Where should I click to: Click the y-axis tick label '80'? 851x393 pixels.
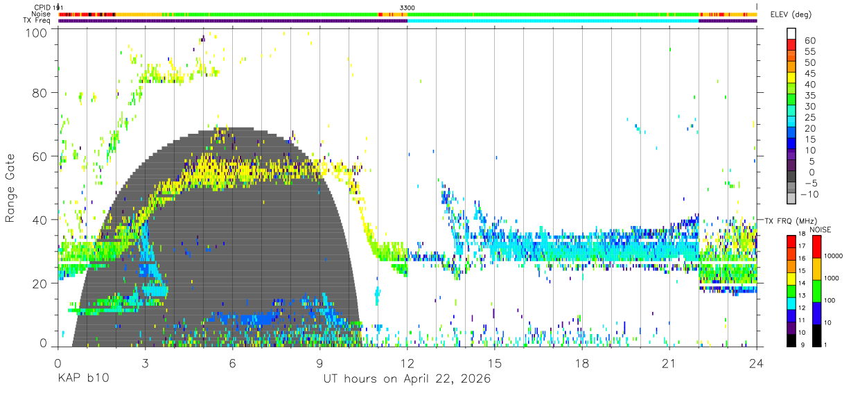40,92
